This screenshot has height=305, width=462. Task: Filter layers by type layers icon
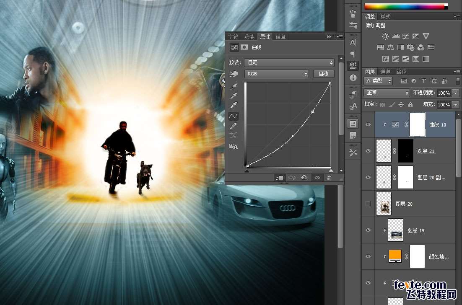[x=424, y=81]
